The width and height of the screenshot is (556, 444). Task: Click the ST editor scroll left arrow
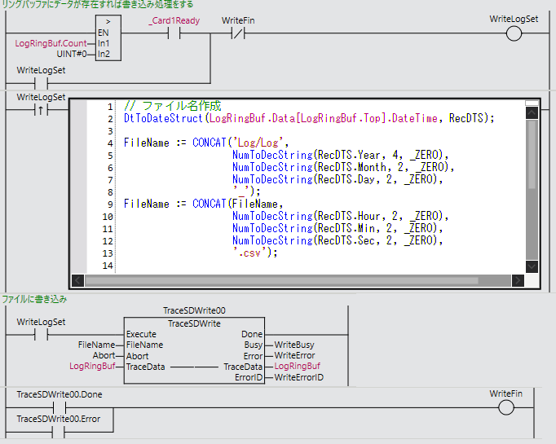pyautogui.click(x=77, y=280)
